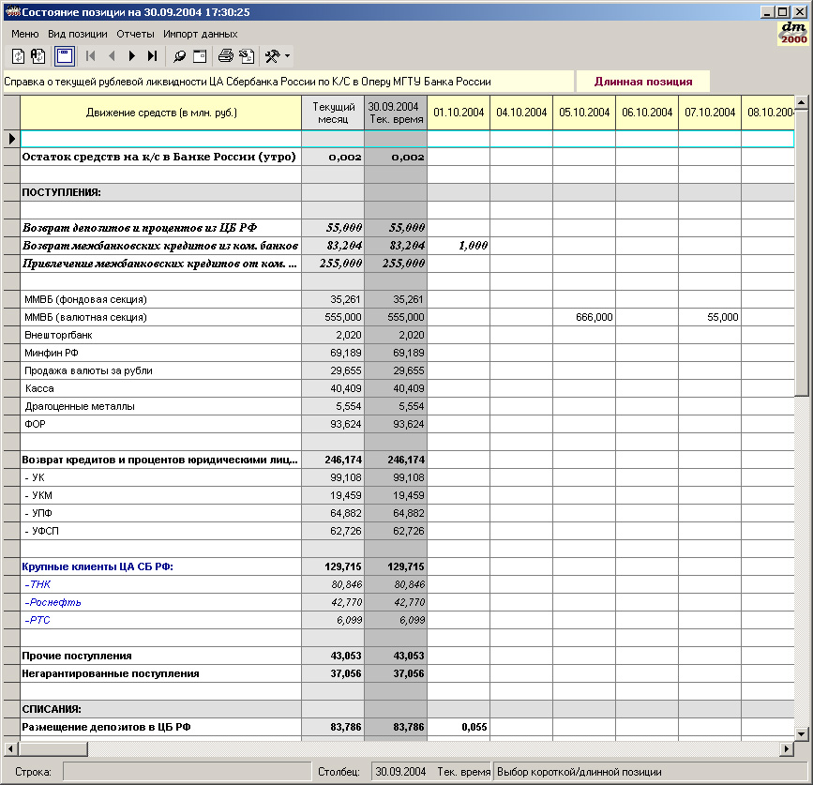Click the Движение средств column header
The height and width of the screenshot is (785, 813).
click(x=160, y=113)
